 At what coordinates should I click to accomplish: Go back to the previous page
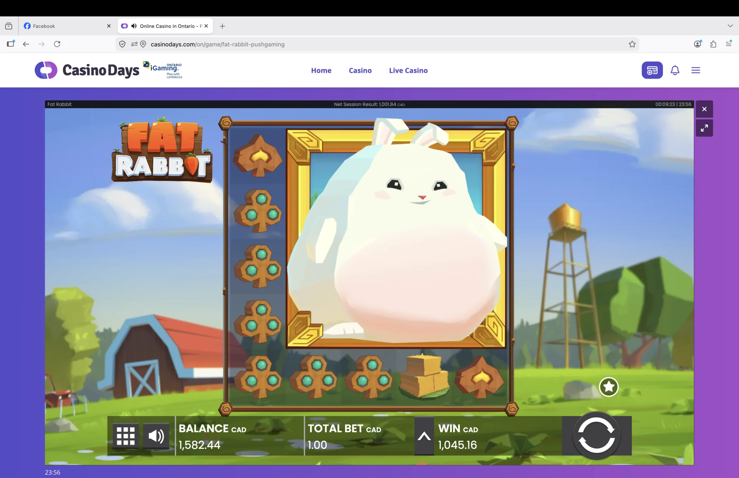point(26,44)
